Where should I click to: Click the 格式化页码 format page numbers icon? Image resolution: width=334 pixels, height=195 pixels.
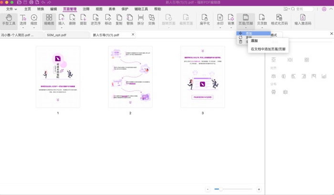coord(280,20)
